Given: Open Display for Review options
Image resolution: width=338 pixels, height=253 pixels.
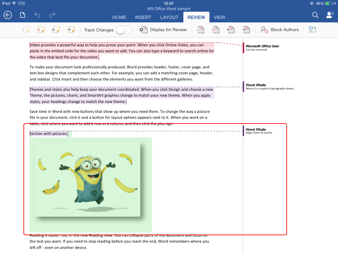Looking at the screenshot, I should tap(163, 30).
